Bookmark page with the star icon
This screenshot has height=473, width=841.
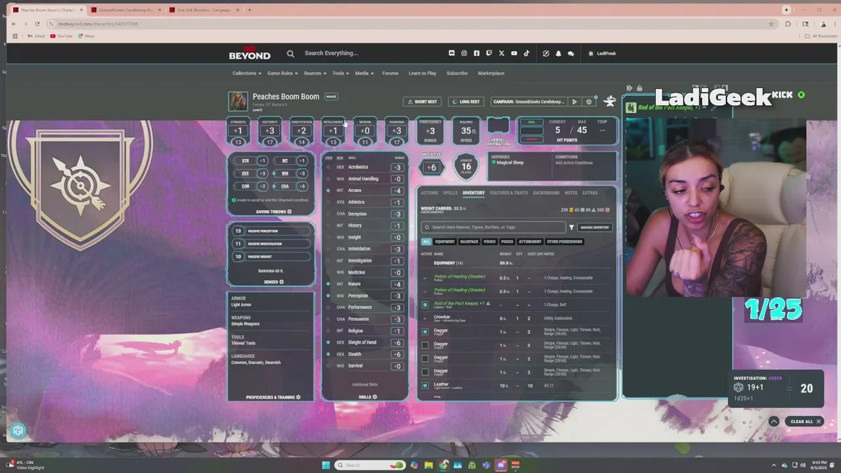(771, 24)
